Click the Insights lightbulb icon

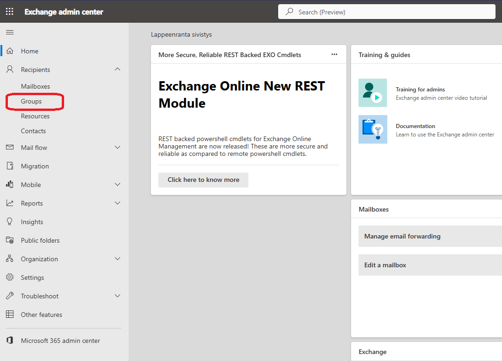point(10,222)
